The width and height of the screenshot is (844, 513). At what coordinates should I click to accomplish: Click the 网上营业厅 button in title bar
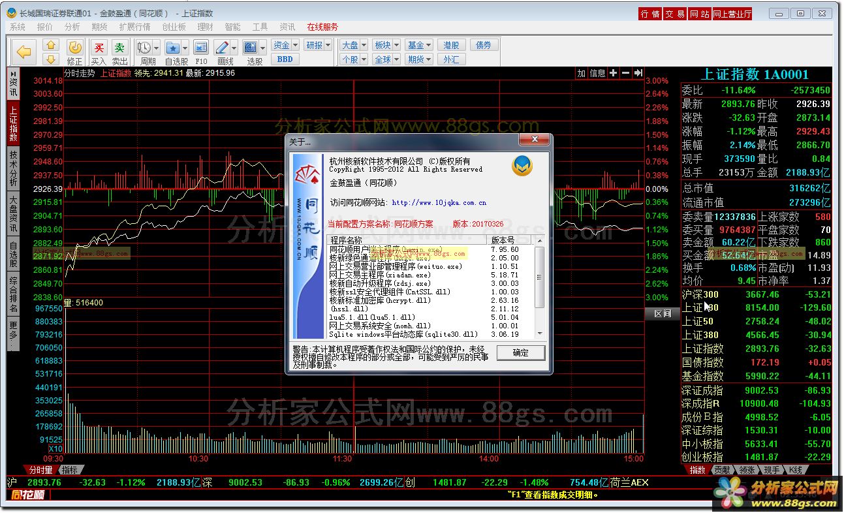click(x=732, y=14)
